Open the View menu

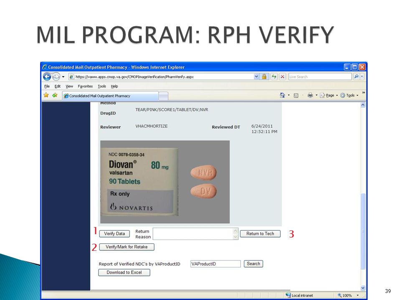(x=69, y=86)
